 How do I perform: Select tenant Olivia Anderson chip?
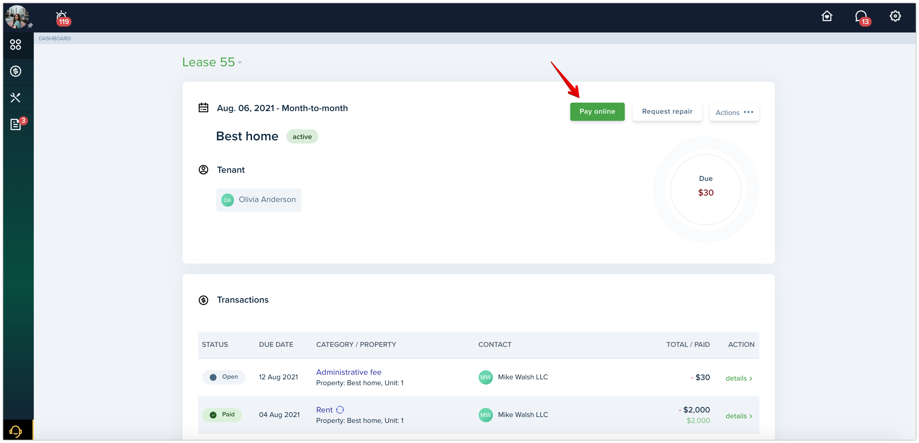258,200
